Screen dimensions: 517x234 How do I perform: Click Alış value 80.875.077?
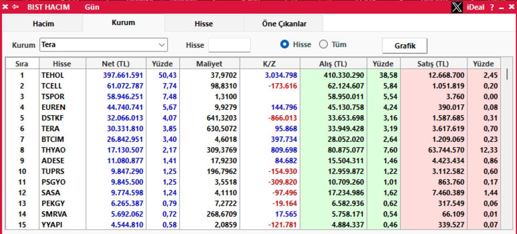346,150
